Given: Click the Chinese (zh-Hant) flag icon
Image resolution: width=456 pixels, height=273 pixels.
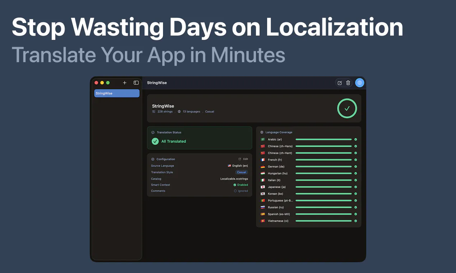Looking at the screenshot, I should pyautogui.click(x=262, y=153).
